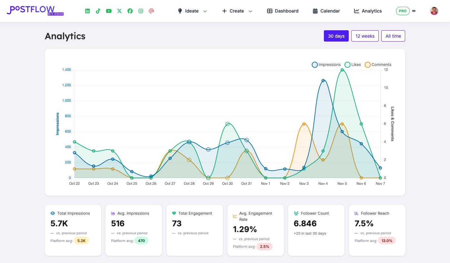
Task: Click the PRO badge
Action: (403, 11)
